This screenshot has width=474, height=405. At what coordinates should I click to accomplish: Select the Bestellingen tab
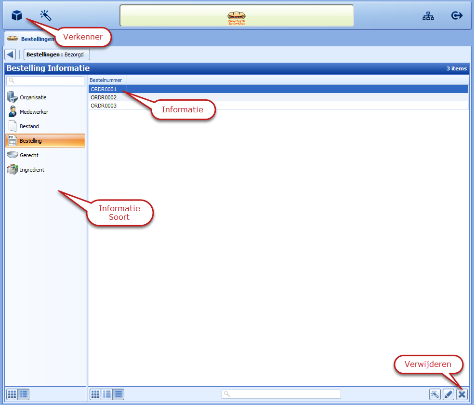pos(31,39)
